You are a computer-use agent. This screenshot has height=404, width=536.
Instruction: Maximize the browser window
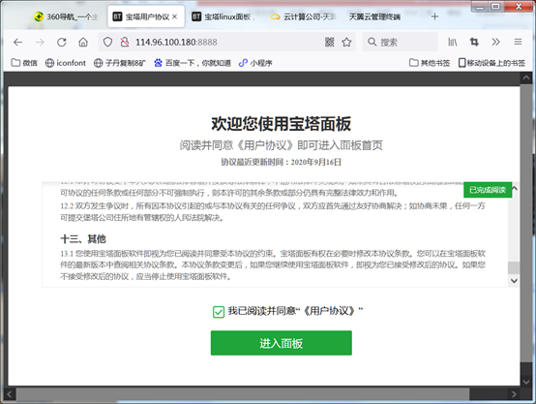(x=496, y=7)
